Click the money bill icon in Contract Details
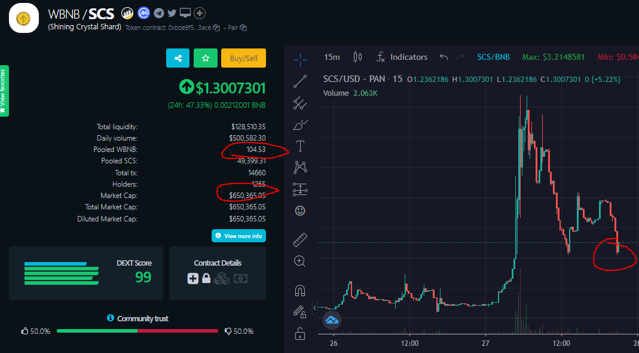The height and width of the screenshot is (353, 639). pyautogui.click(x=240, y=279)
